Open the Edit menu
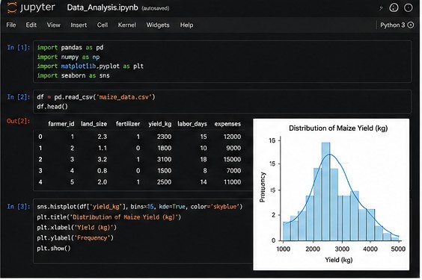Image resolution: width=422 pixels, height=280 pixels. click(x=31, y=25)
